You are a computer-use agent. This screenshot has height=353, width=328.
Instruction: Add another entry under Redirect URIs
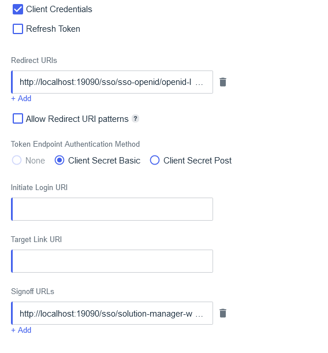click(x=21, y=98)
